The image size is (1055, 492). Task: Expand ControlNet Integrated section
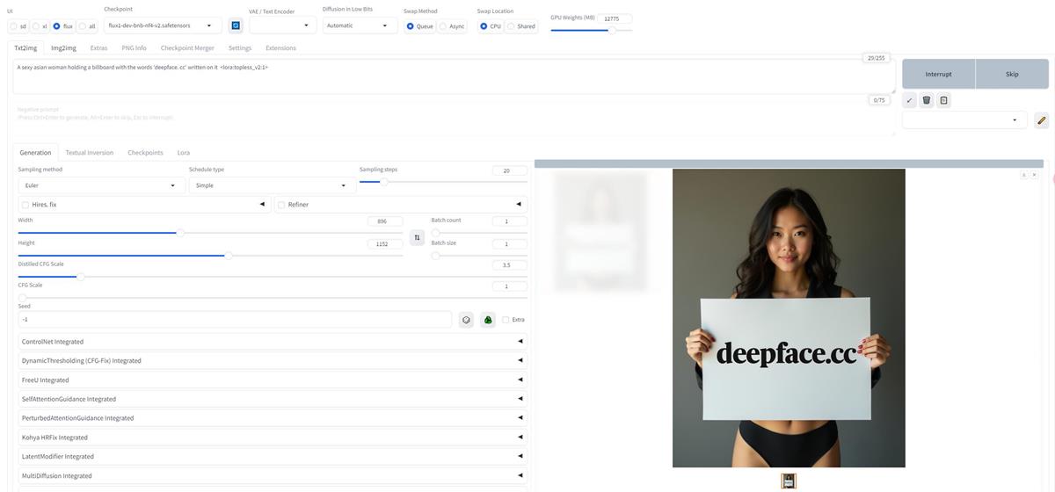[273, 342]
